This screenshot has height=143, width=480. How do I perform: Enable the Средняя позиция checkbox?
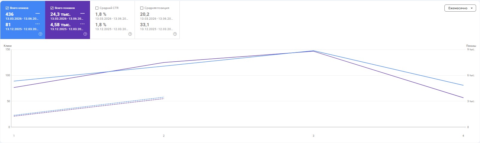pos(142,8)
